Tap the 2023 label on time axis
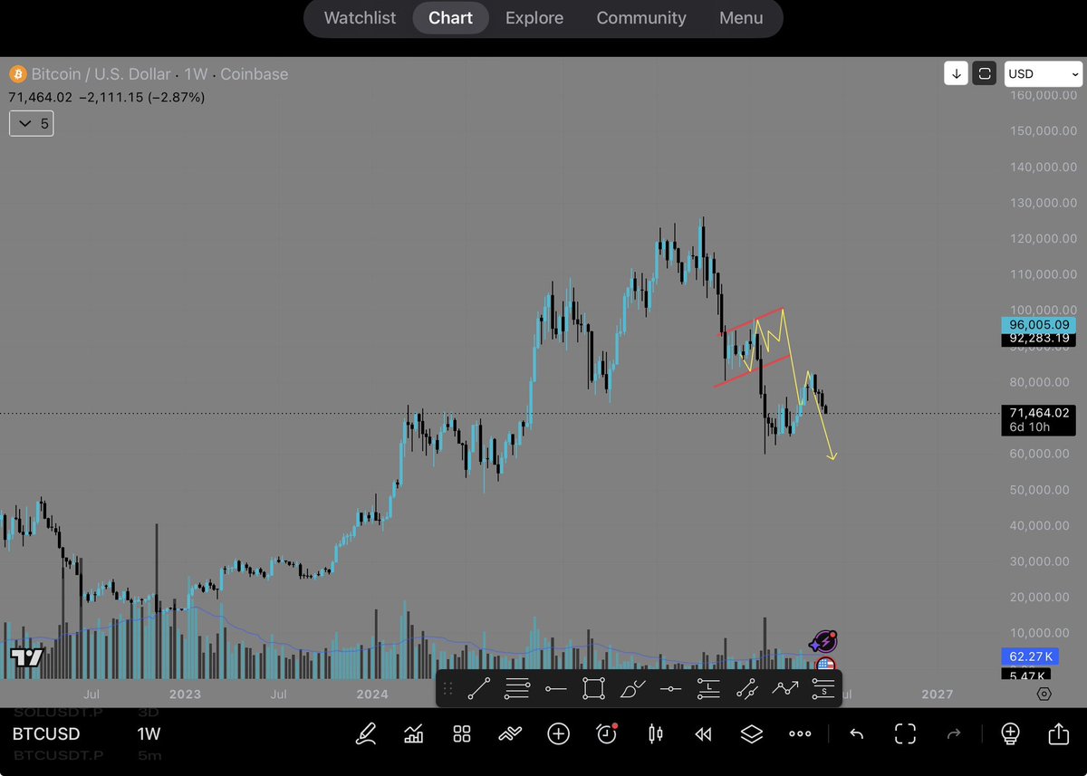Screen dimensions: 1087x776 point(185,695)
